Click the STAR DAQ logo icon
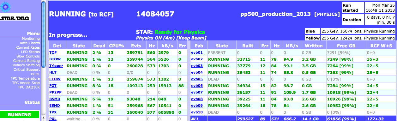The image size is (397, 121). [15, 18]
